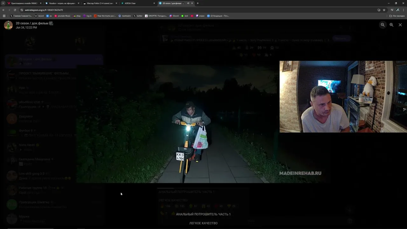Open the record bookmark

tap(39, 16)
